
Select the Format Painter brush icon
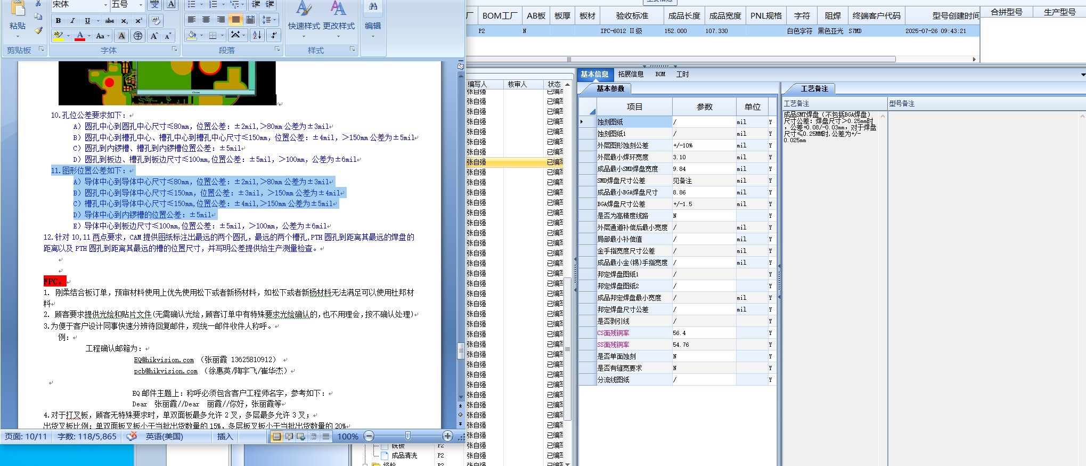(x=38, y=30)
